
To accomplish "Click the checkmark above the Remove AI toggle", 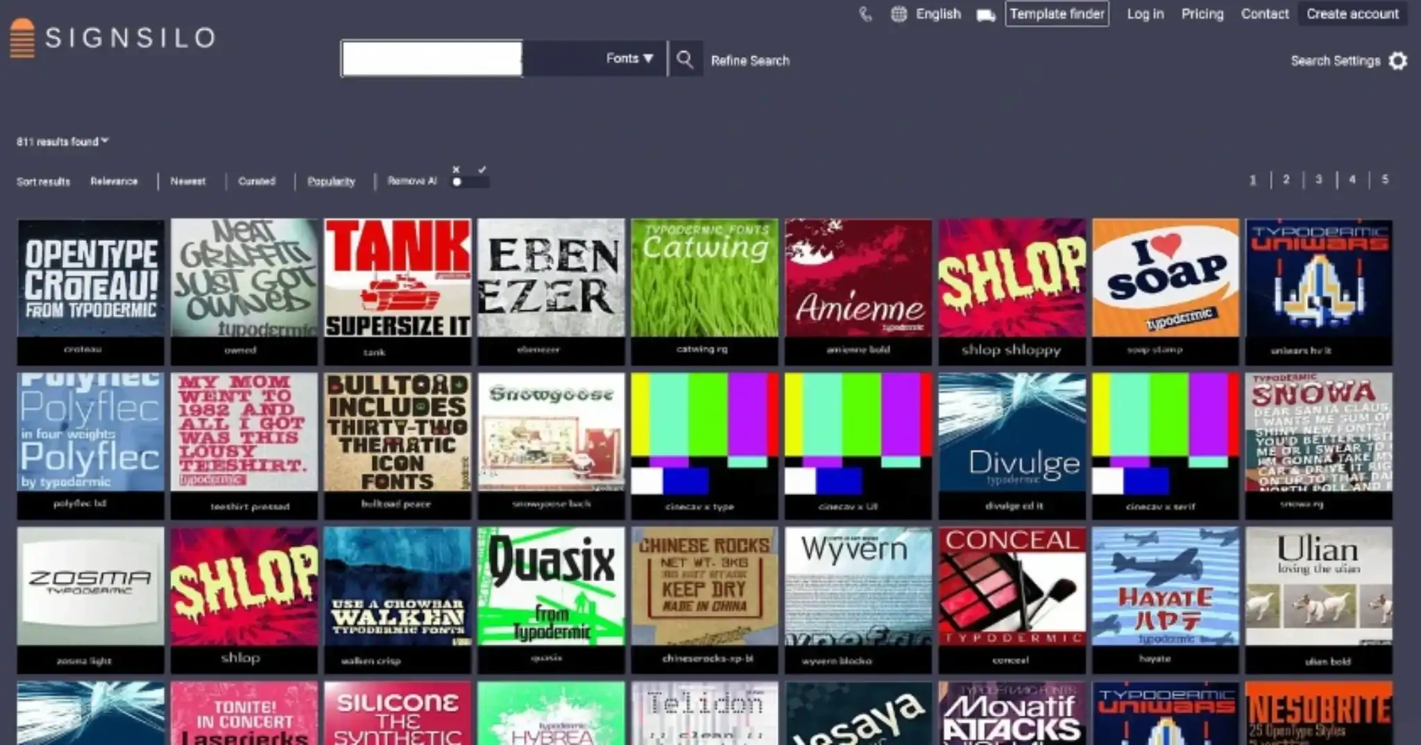I will click(482, 169).
